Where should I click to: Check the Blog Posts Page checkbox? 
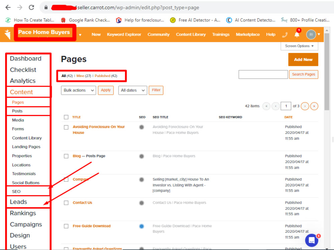click(x=66, y=156)
